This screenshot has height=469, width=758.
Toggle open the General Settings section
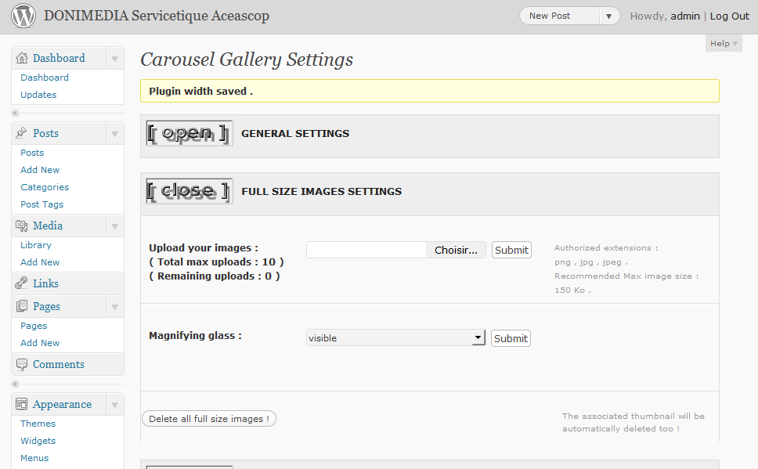point(189,133)
